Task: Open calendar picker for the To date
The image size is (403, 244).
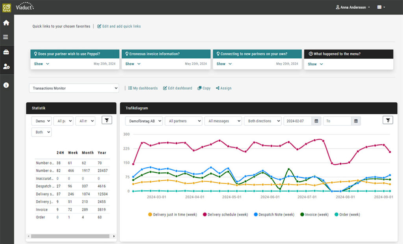Action: (356, 121)
